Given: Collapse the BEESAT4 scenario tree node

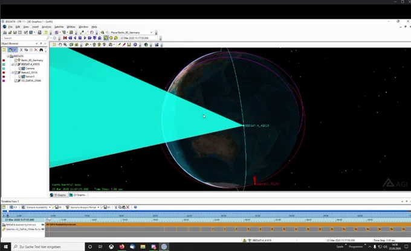Looking at the screenshot, I should coord(8,56).
